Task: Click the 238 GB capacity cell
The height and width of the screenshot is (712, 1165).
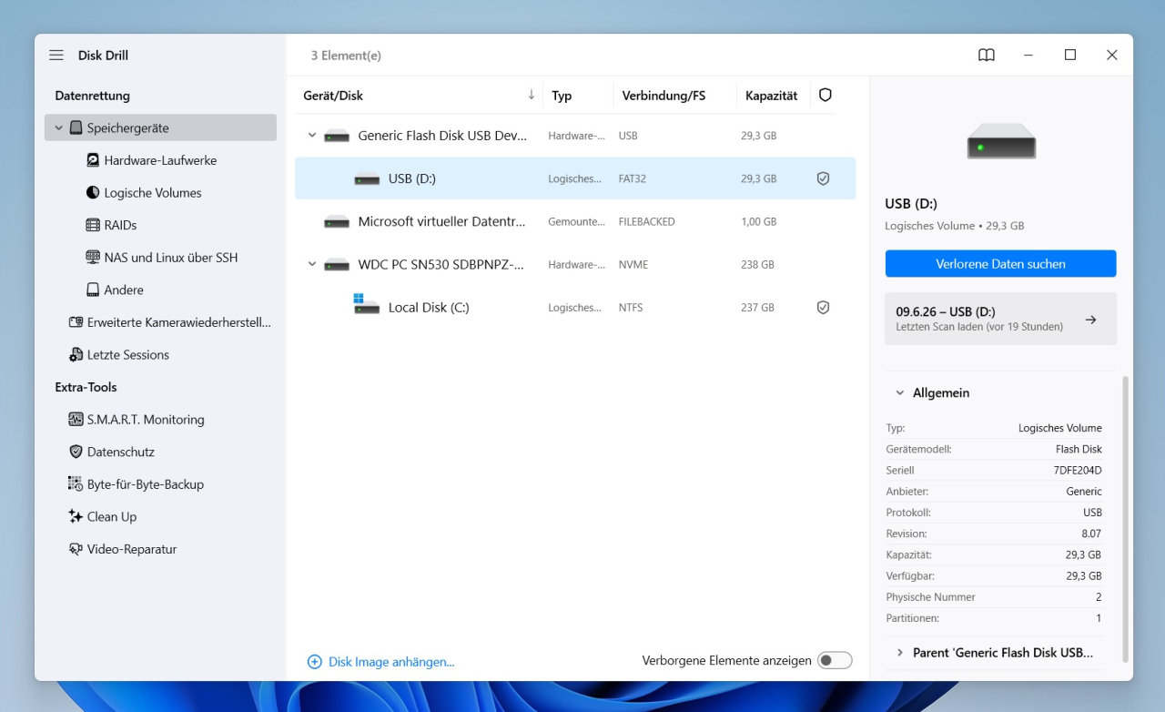Action: [x=757, y=265]
